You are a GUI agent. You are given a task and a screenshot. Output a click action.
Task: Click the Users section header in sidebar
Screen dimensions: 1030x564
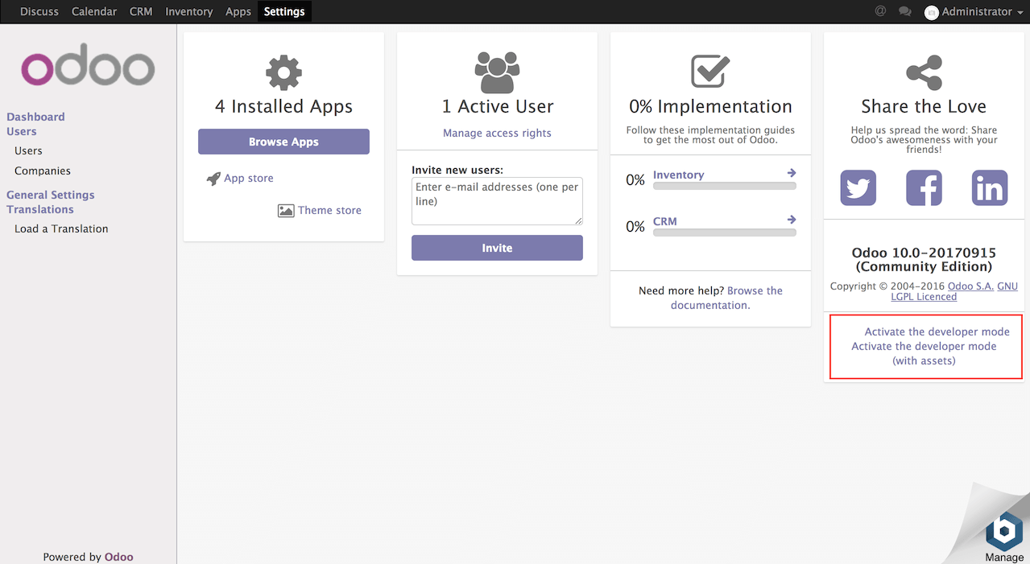click(x=22, y=131)
